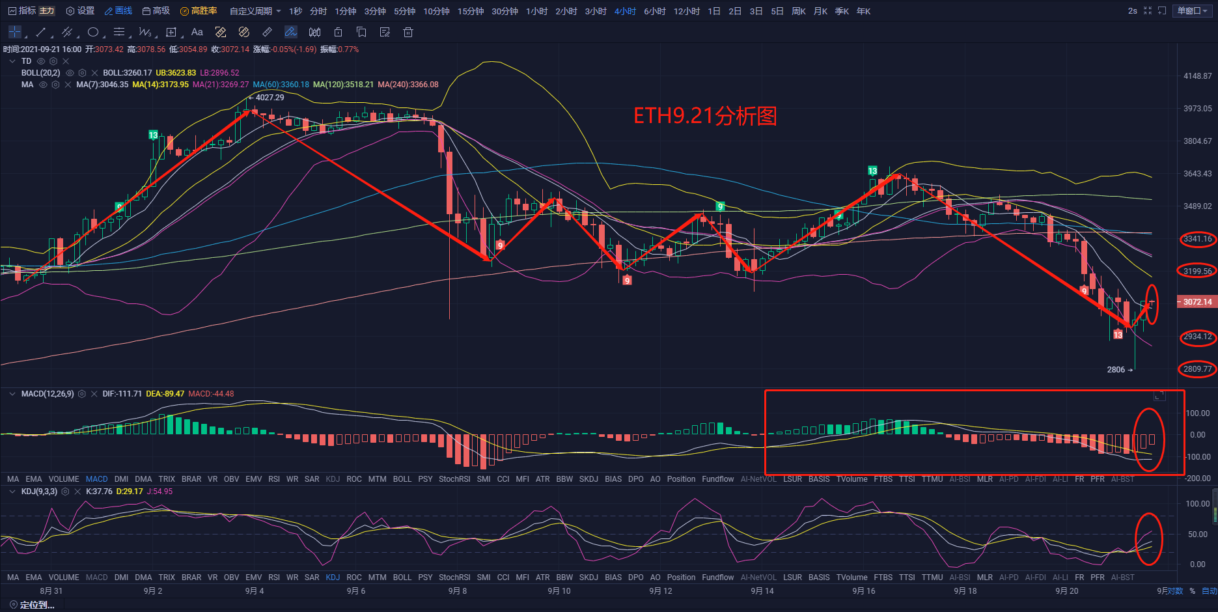
Task: Switch to the 15分钟 timeframe
Action: tap(471, 11)
